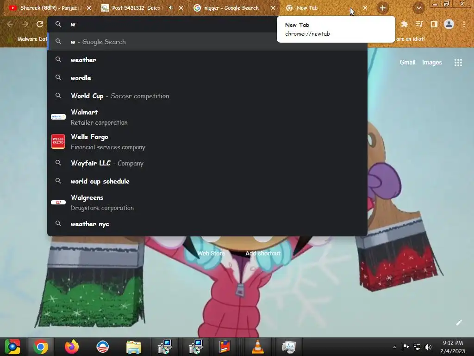Click the Add shortcut button
This screenshot has width=474, height=356.
click(x=263, y=254)
